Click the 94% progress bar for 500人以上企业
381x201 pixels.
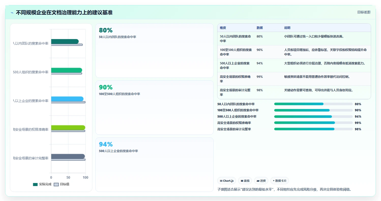[x=313, y=117]
